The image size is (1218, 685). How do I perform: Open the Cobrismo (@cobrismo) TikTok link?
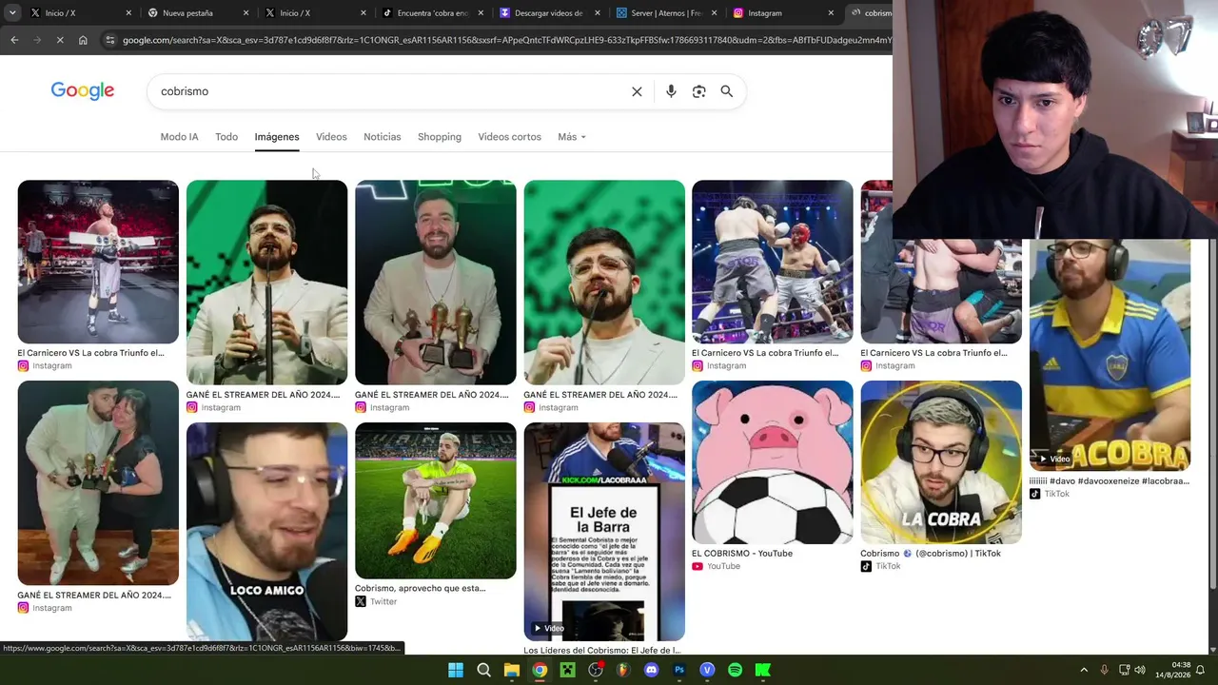tap(931, 554)
